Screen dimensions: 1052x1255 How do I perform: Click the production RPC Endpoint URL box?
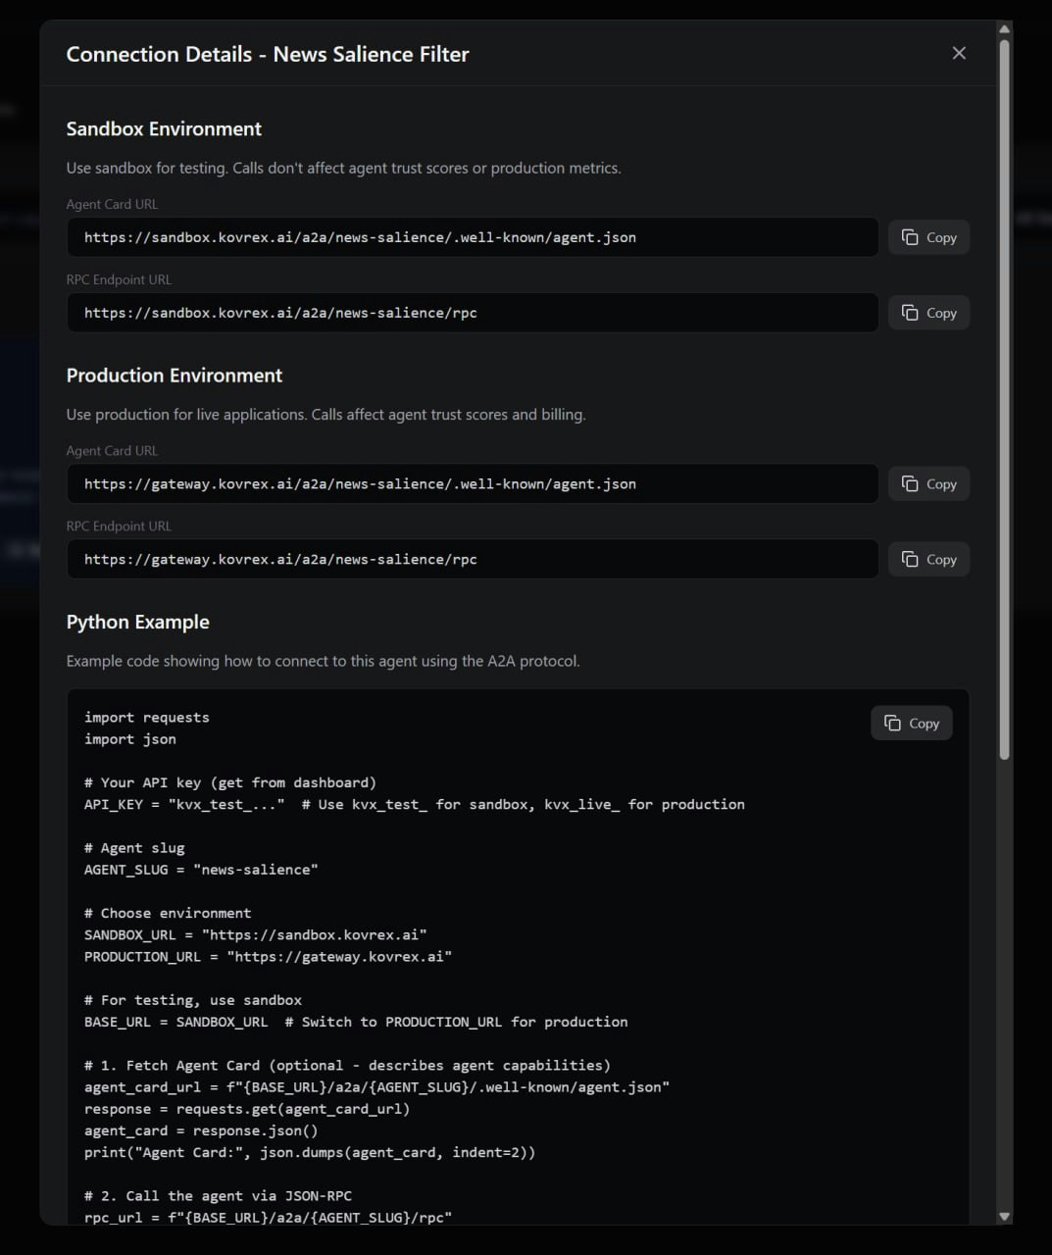pyautogui.click(x=472, y=559)
